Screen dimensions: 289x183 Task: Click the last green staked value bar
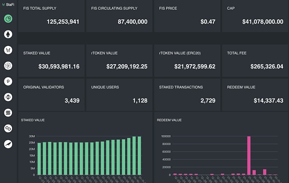[x=139, y=155]
